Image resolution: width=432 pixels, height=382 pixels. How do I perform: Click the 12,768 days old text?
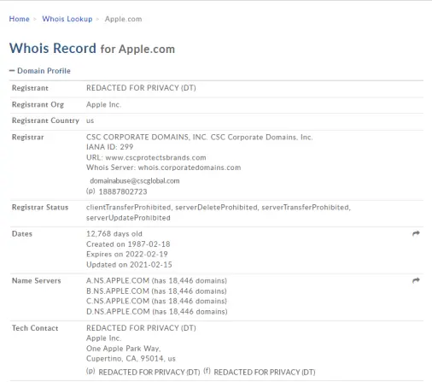[x=114, y=234]
